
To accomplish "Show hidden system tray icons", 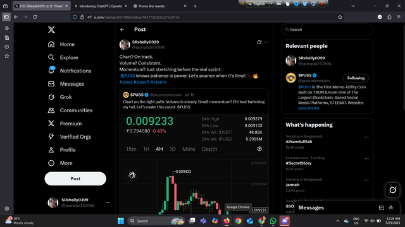I will [x=337, y=221].
